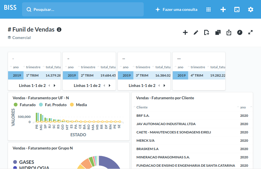The width and height of the screenshot is (261, 169).
Task: Open the settings gear menu
Action: [250, 9]
